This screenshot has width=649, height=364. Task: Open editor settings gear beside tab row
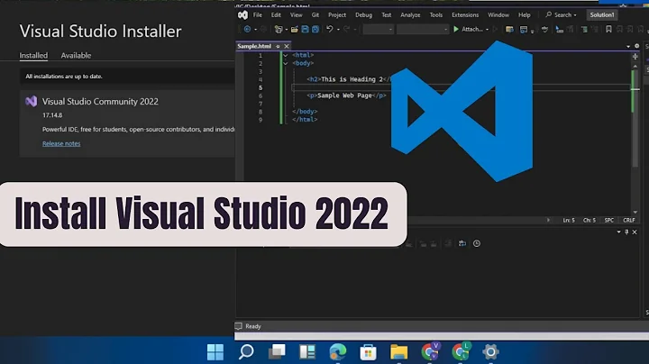pos(637,46)
